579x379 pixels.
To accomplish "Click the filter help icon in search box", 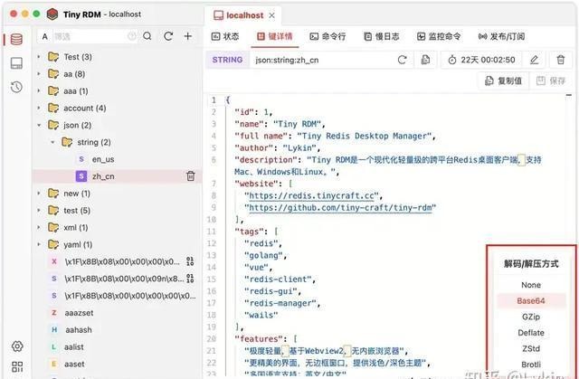I will tap(132, 36).
